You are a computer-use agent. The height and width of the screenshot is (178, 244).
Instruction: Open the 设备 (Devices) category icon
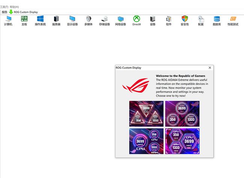coord(153,21)
